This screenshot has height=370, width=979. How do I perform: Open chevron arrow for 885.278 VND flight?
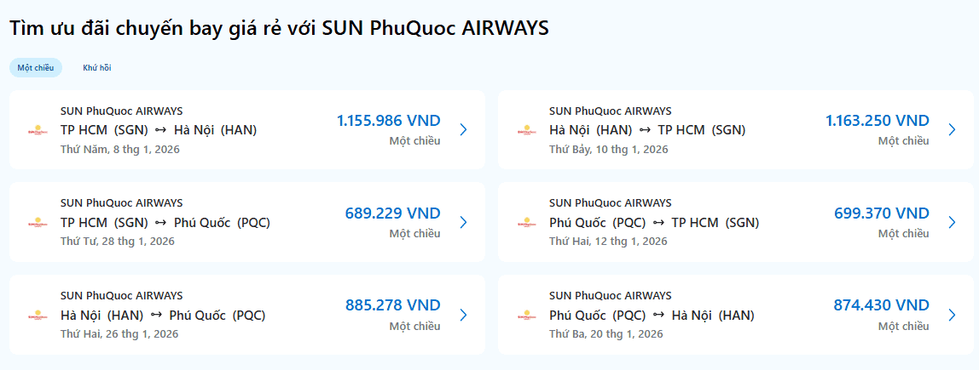(x=463, y=315)
